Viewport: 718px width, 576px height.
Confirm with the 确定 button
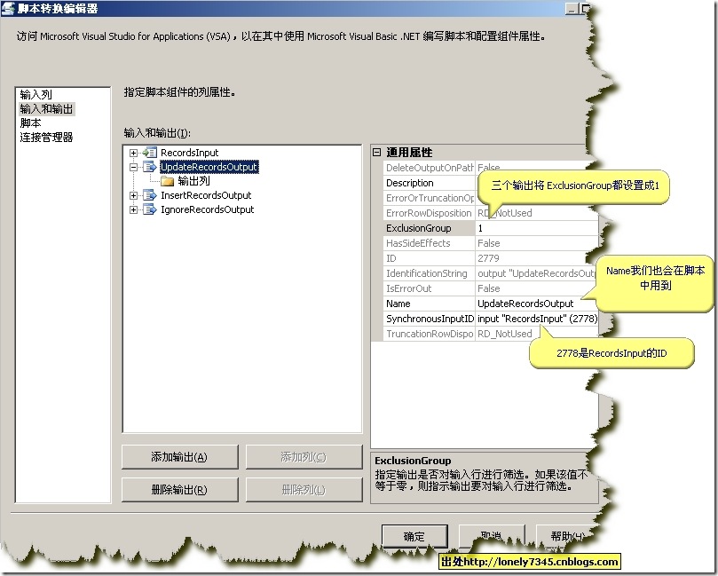[x=414, y=536]
